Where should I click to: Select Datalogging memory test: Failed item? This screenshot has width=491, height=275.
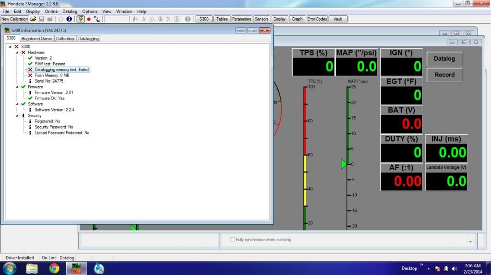pos(61,70)
